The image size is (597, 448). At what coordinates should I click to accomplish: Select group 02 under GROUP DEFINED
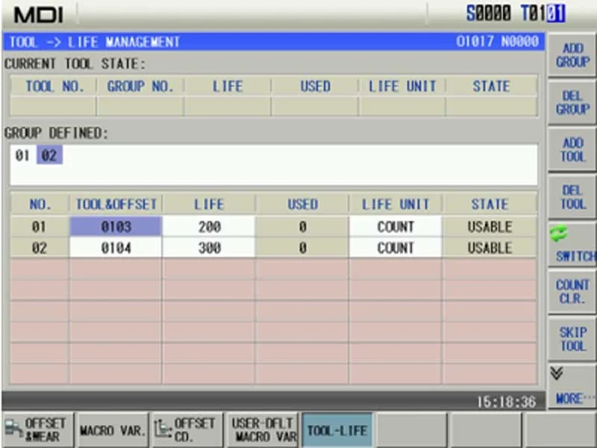tap(49, 155)
